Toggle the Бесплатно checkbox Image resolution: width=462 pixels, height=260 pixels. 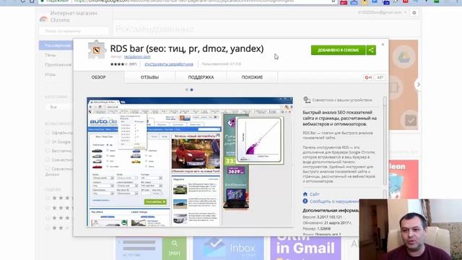(x=48, y=151)
